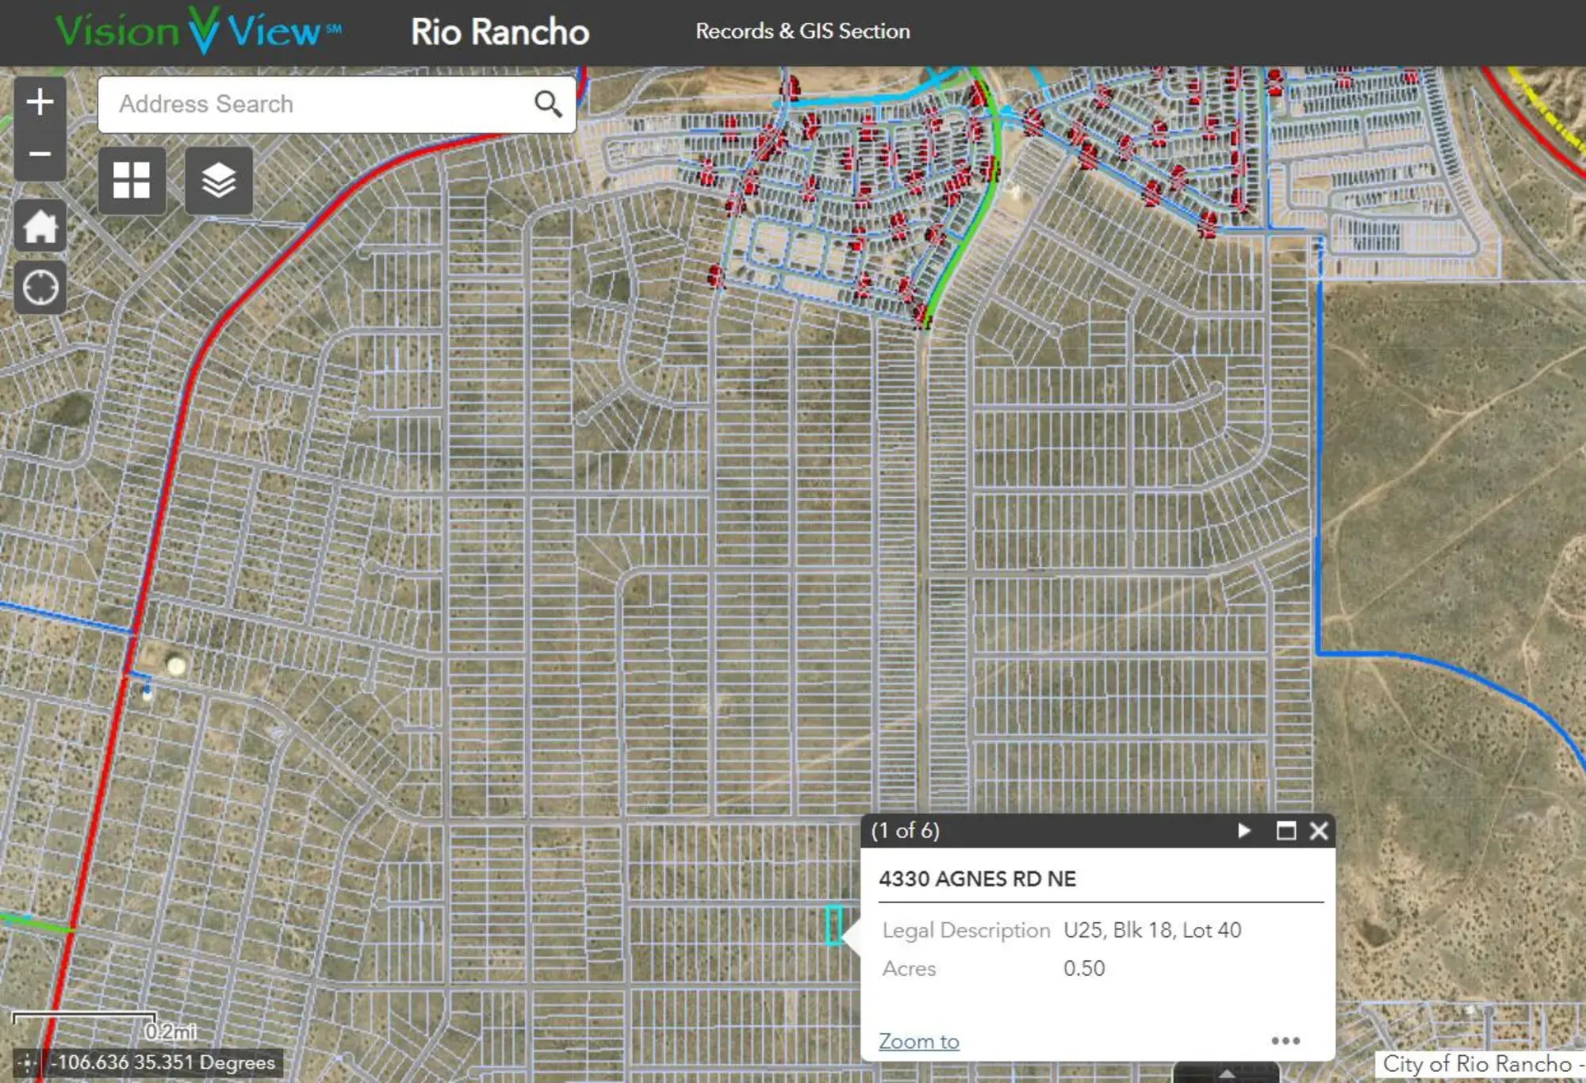The image size is (1586, 1083).
Task: Return to the default home extent
Action: [x=40, y=227]
